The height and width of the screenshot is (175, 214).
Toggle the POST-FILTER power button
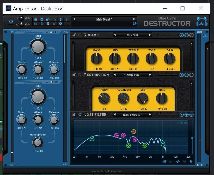(80, 114)
